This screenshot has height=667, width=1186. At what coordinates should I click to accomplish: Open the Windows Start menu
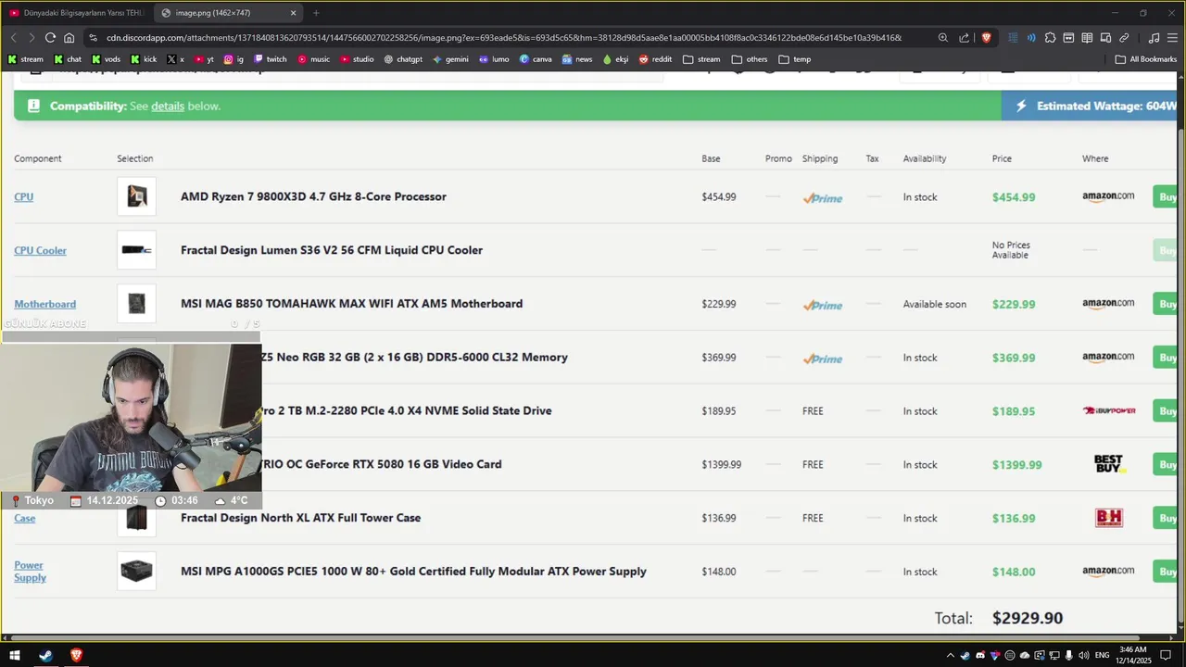click(15, 656)
